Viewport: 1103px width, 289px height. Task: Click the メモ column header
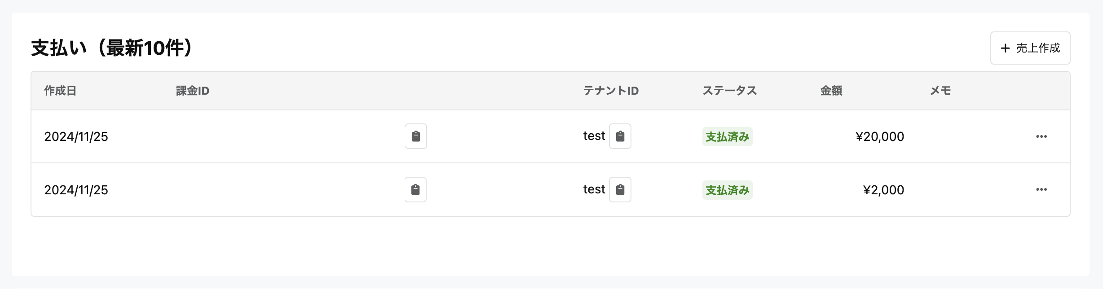[x=940, y=91]
